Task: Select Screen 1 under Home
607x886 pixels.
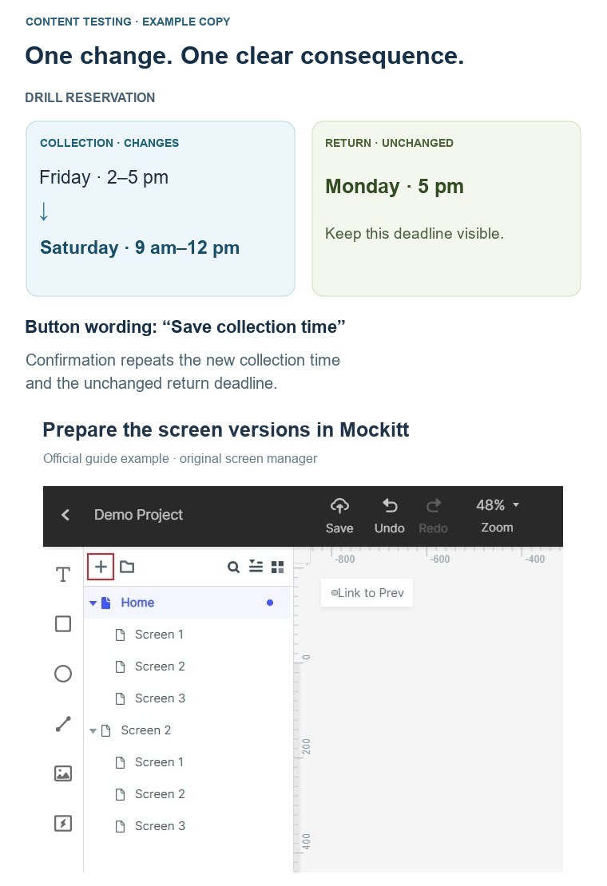Action: 187,635
